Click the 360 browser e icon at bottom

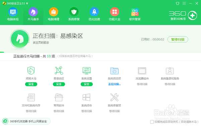point(5,121)
